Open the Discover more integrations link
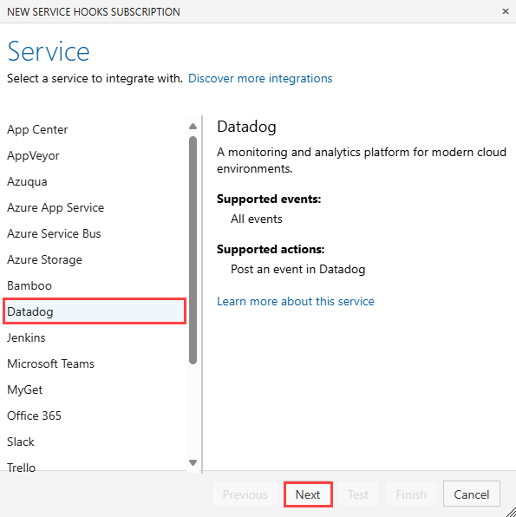 260,78
